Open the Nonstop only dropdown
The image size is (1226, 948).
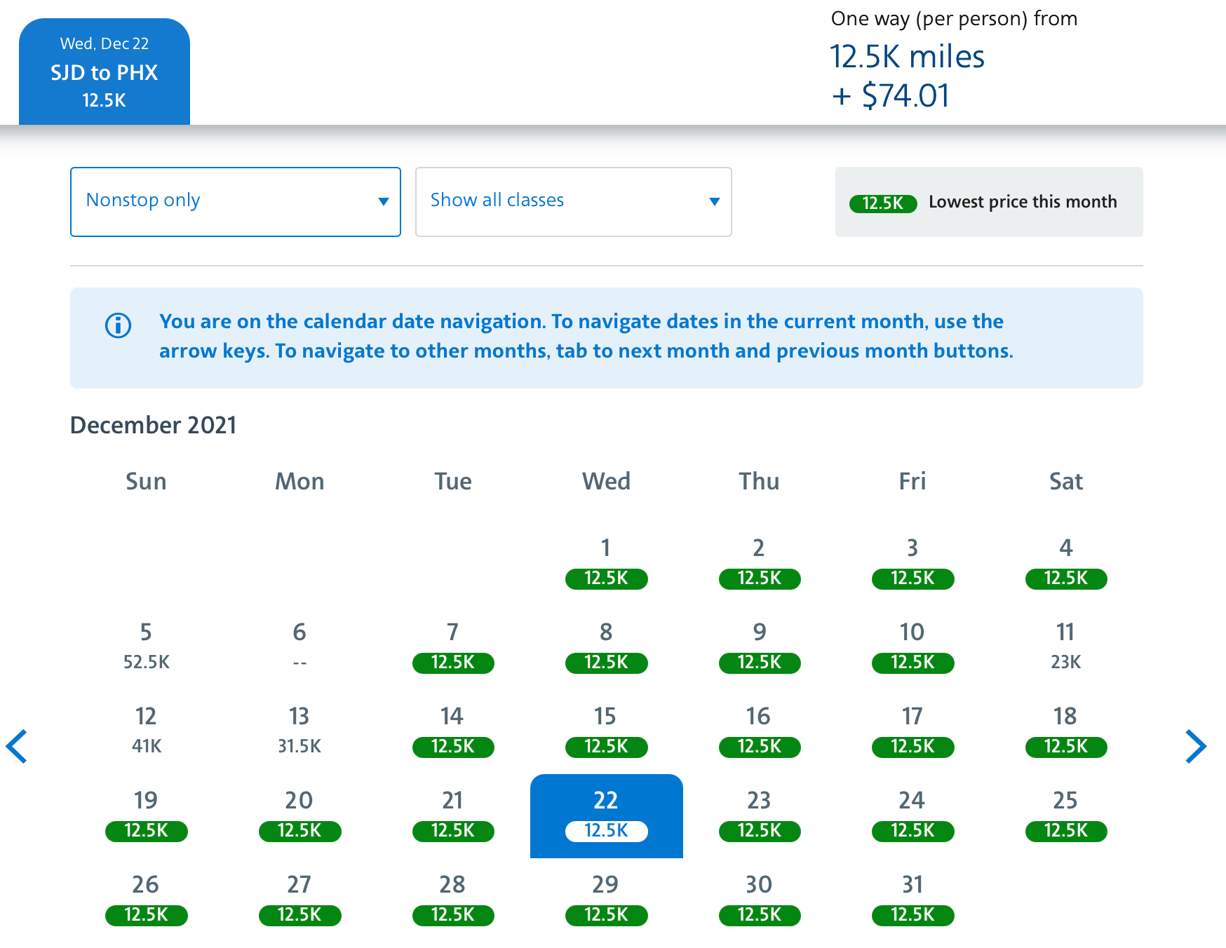235,202
